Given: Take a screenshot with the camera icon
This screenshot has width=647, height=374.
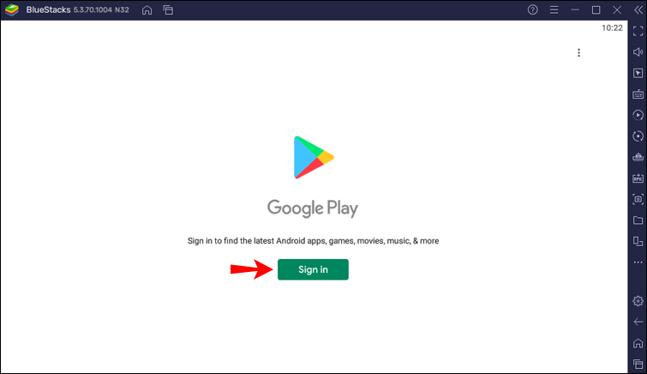Looking at the screenshot, I should tap(638, 199).
